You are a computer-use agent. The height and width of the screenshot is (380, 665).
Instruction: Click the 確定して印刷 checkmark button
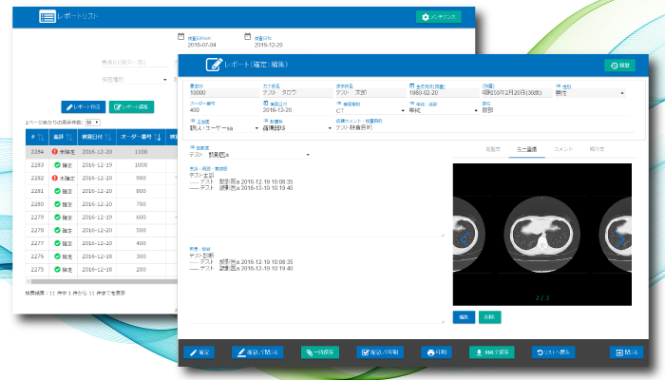click(382, 352)
